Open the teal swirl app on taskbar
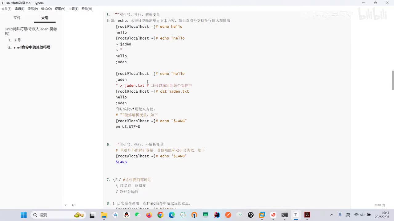This screenshot has height=221, width=394. (183, 215)
